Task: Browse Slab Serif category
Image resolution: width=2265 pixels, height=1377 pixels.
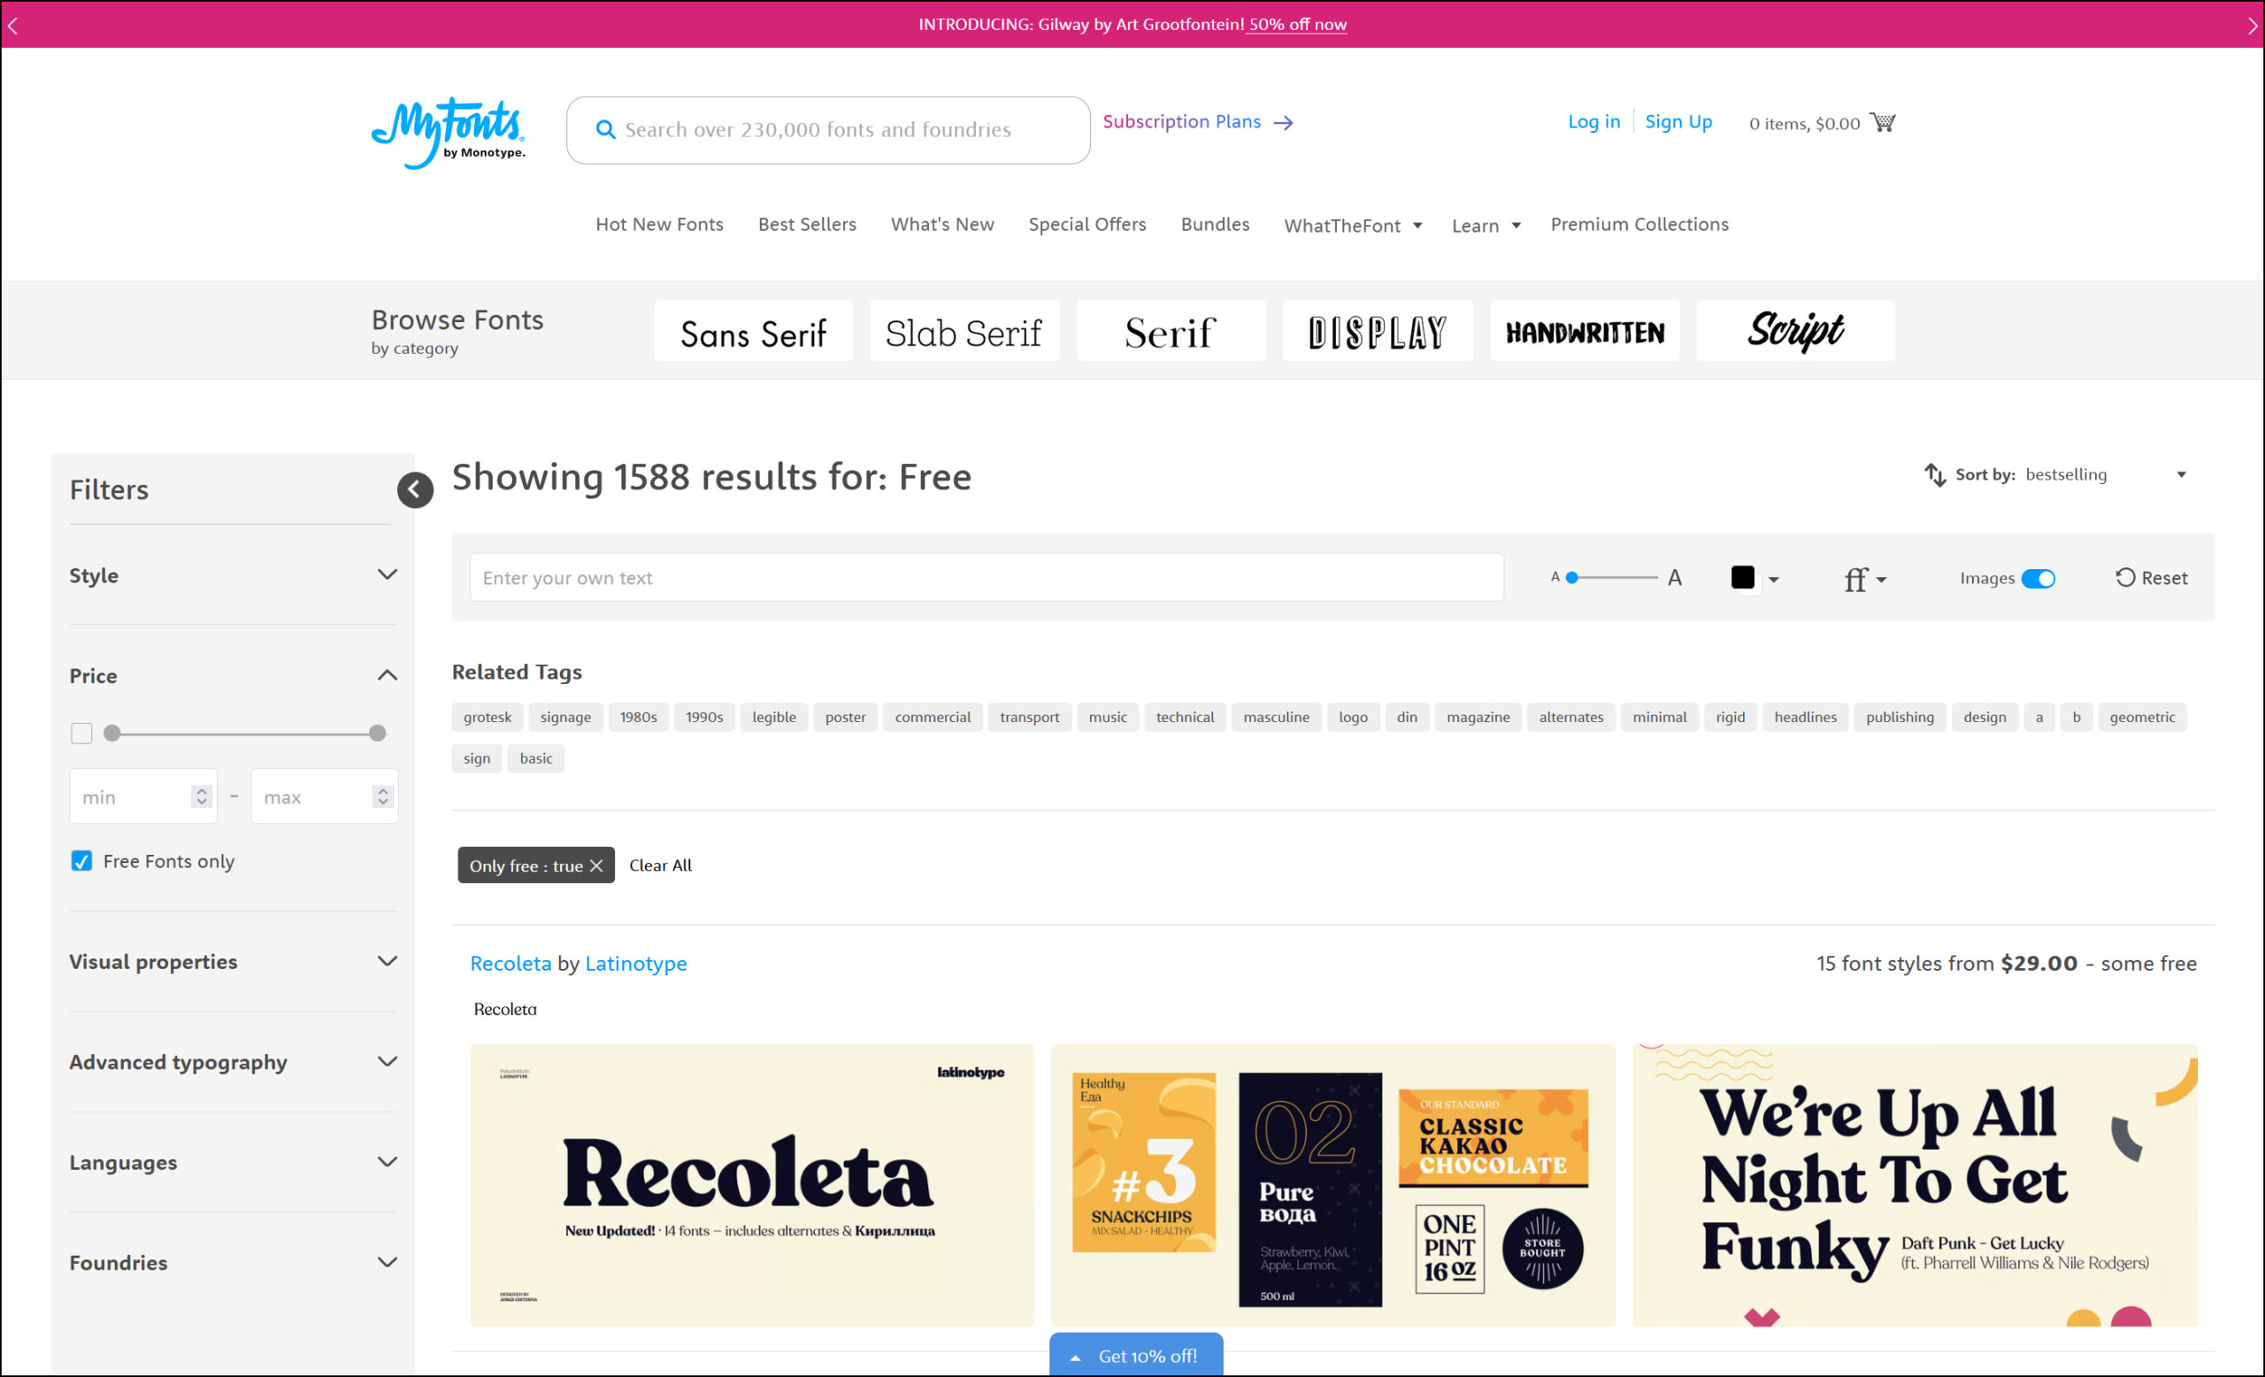Action: pyautogui.click(x=964, y=331)
